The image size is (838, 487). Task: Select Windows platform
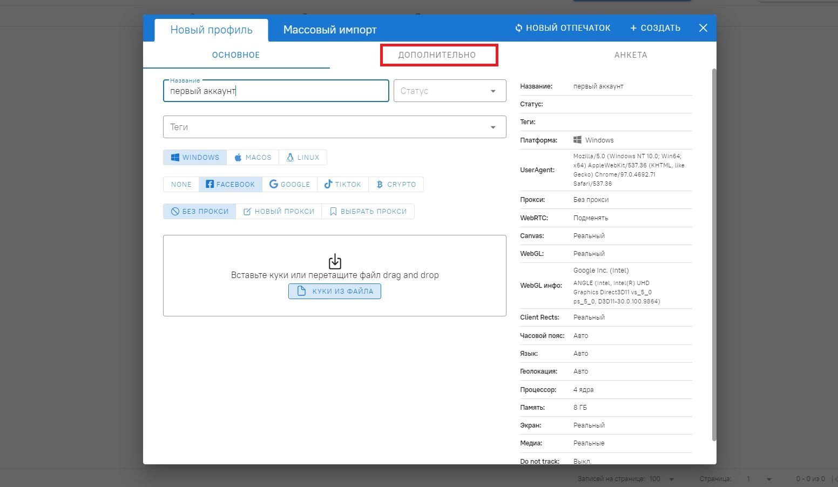tap(195, 158)
